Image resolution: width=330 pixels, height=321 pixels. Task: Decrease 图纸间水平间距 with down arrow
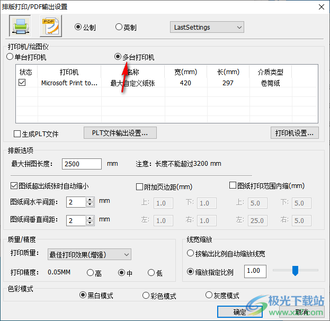click(x=90, y=204)
